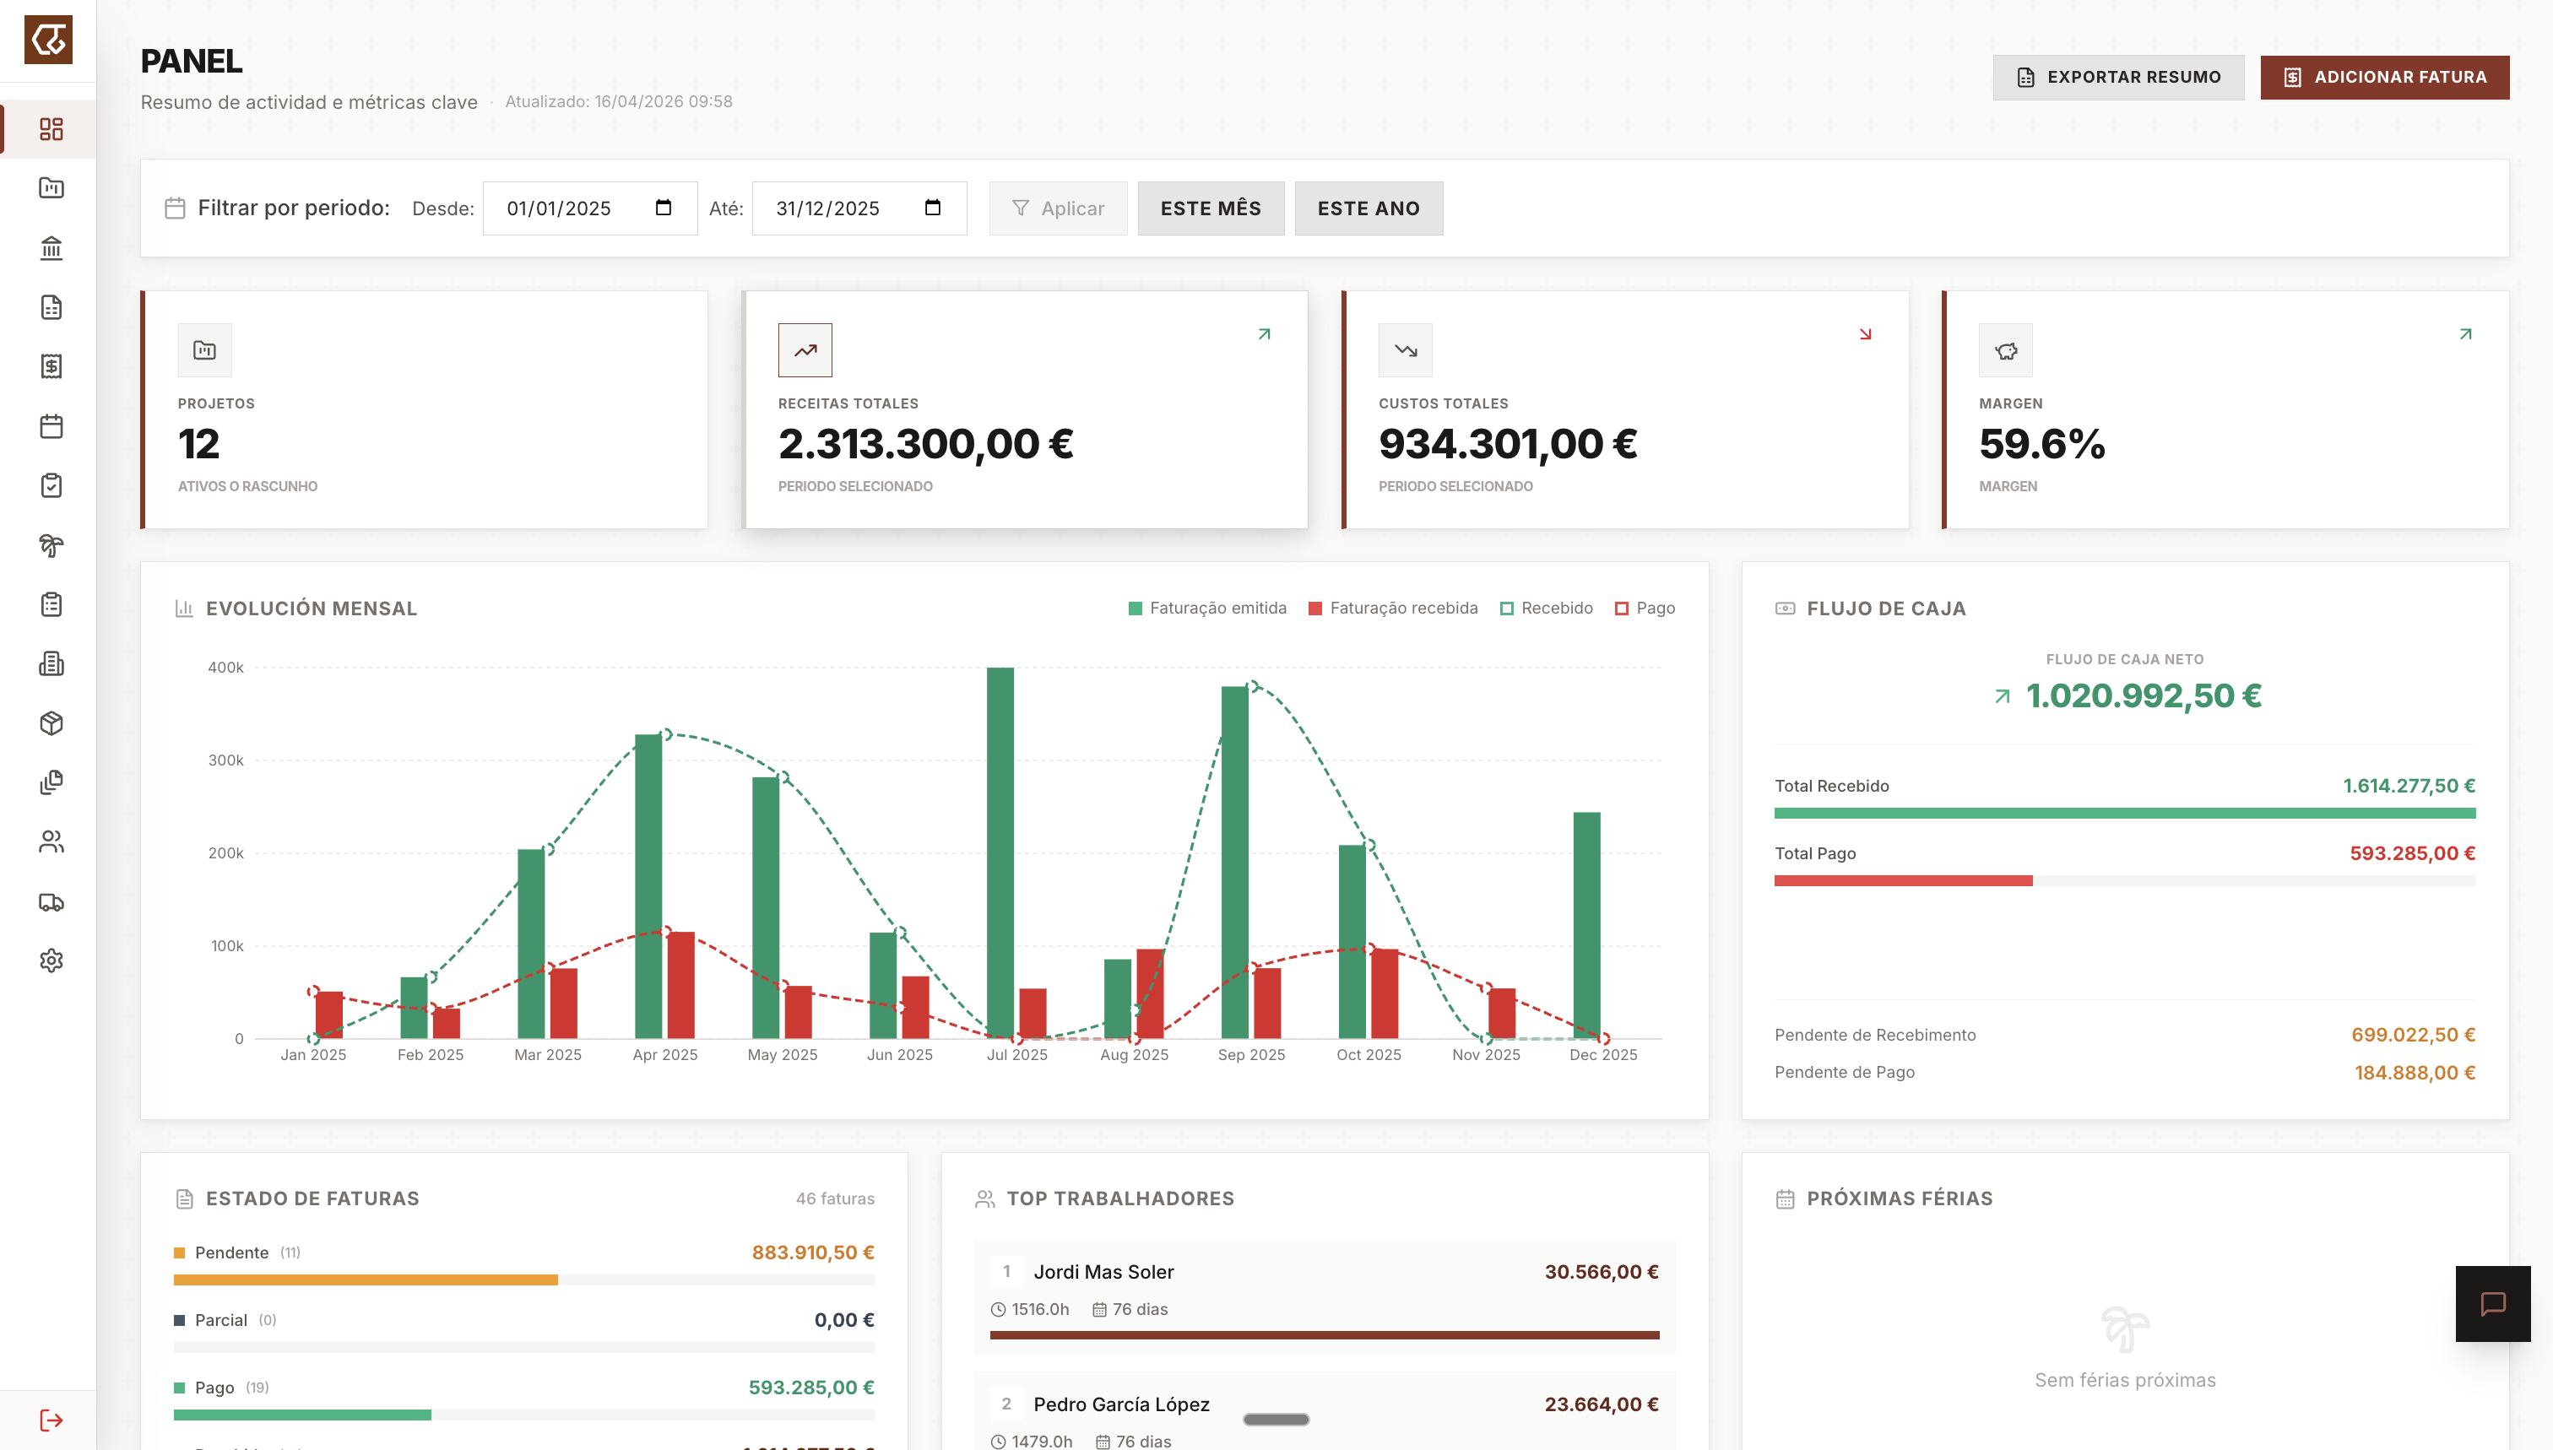This screenshot has width=2553, height=1450.
Task: Open the clipboard checkmark icon in sidebar
Action: click(51, 486)
